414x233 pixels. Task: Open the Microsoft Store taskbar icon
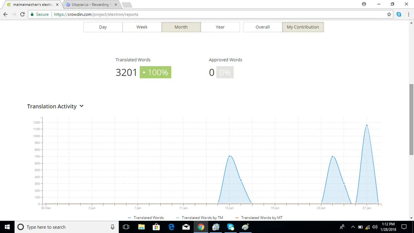click(156, 227)
